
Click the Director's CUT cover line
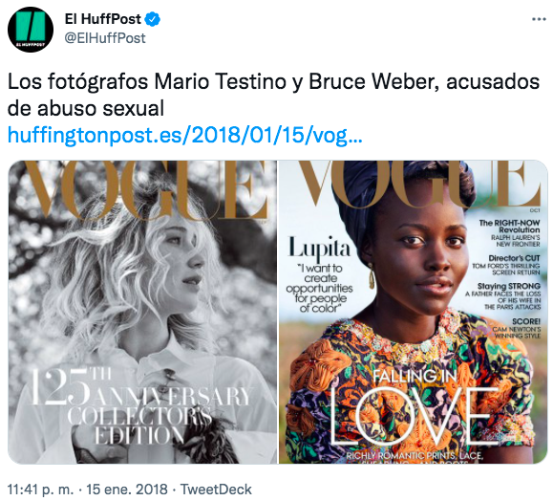point(506,265)
